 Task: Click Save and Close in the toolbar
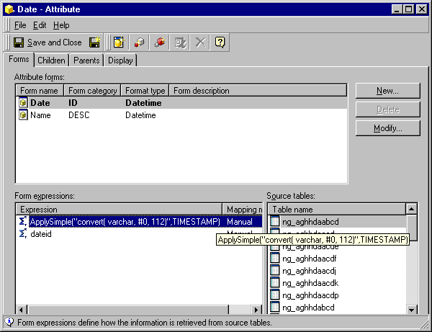(48, 42)
